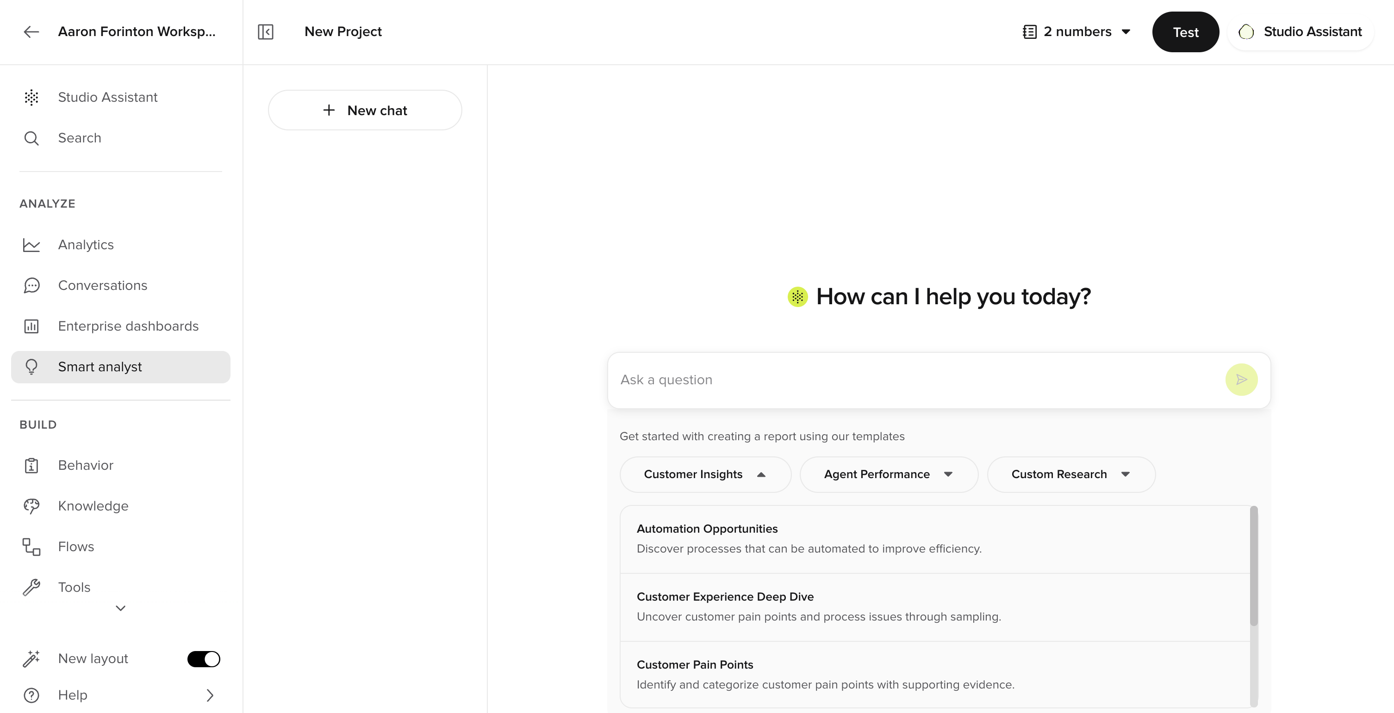
Task: Click the Help question mark icon
Action: [31, 695]
